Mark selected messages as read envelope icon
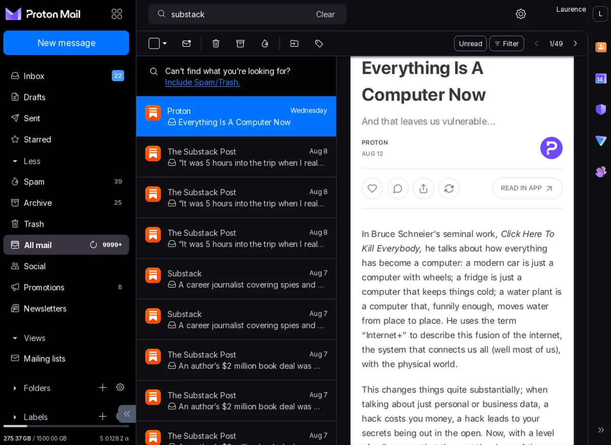 pyautogui.click(x=186, y=43)
